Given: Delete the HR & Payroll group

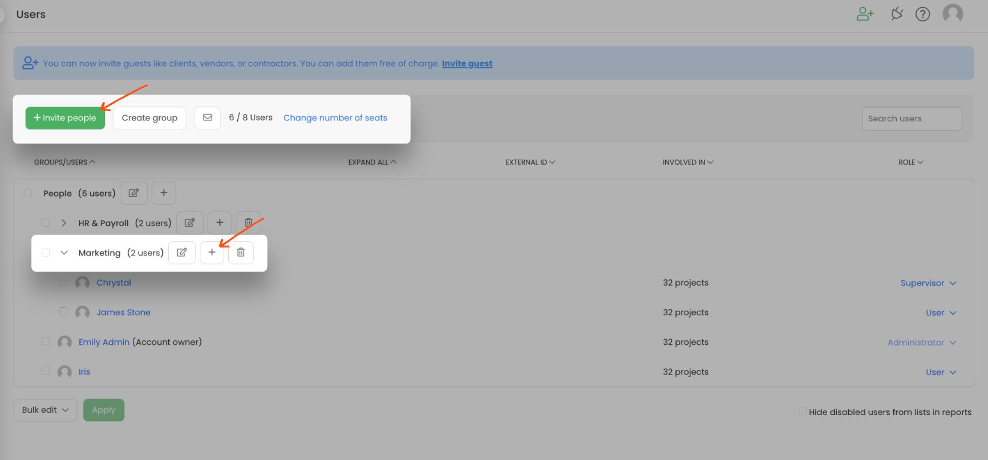Looking at the screenshot, I should [249, 223].
